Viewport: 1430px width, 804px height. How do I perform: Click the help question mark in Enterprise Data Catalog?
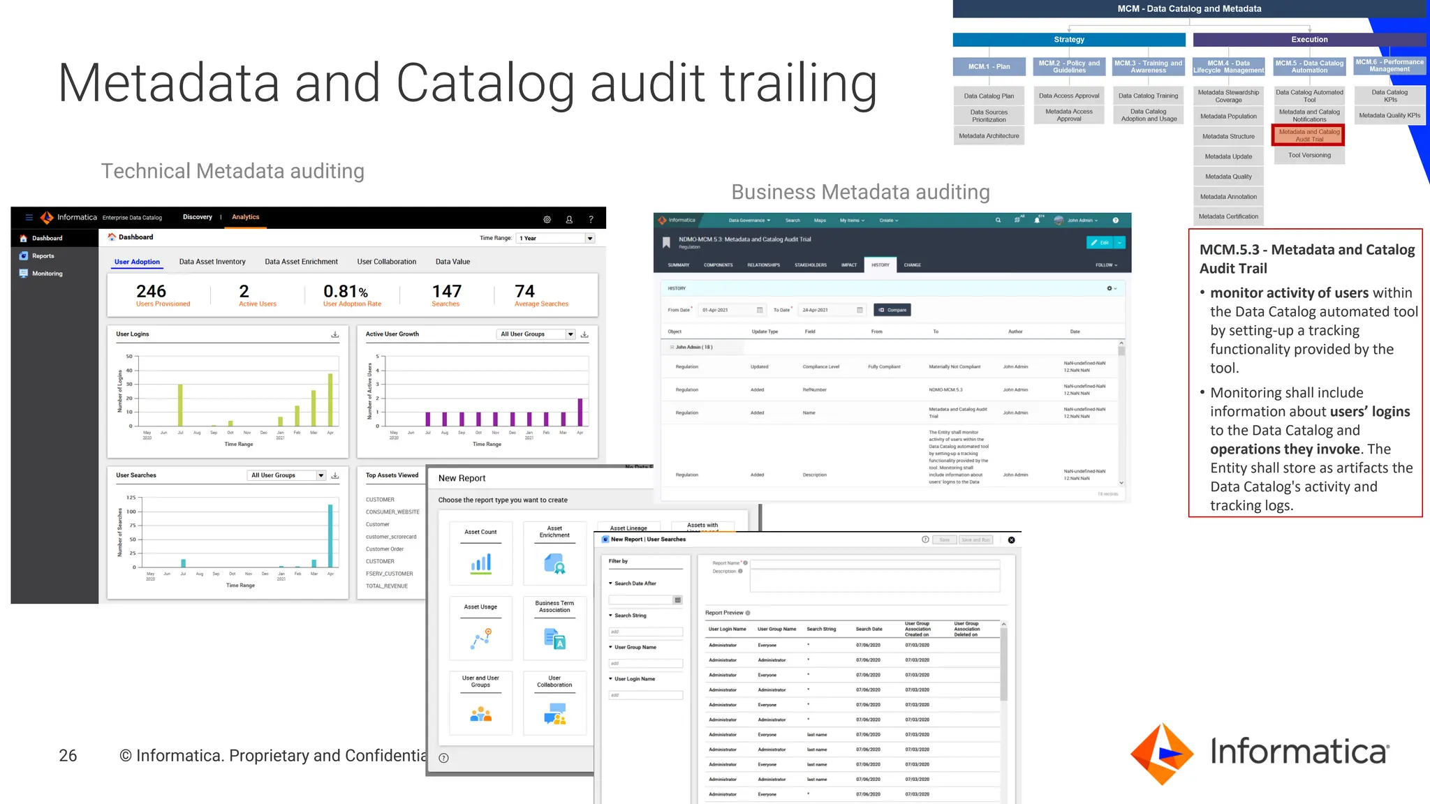point(591,219)
